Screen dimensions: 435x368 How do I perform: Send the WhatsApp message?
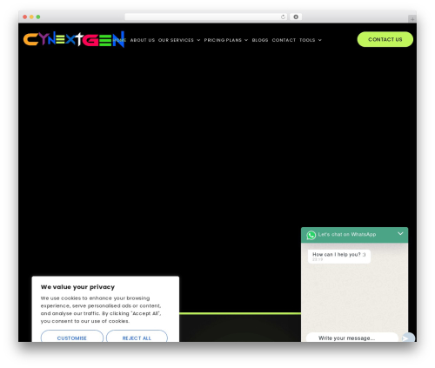[x=408, y=338]
